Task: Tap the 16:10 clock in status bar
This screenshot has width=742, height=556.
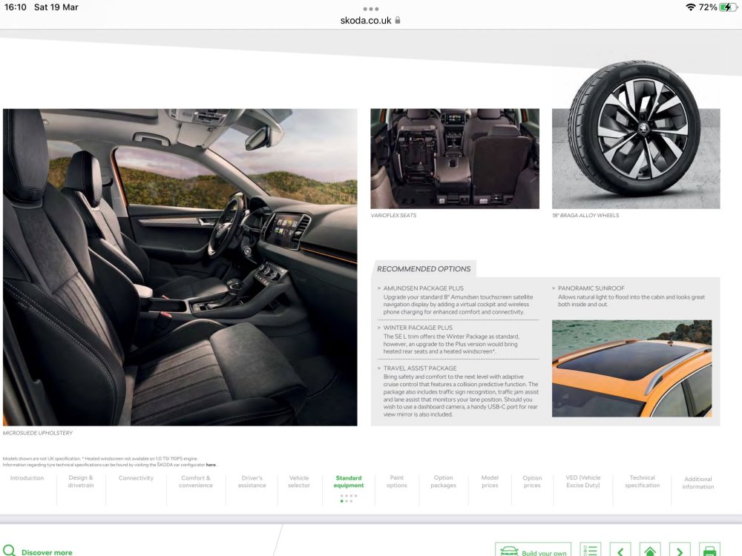Action: [15, 7]
